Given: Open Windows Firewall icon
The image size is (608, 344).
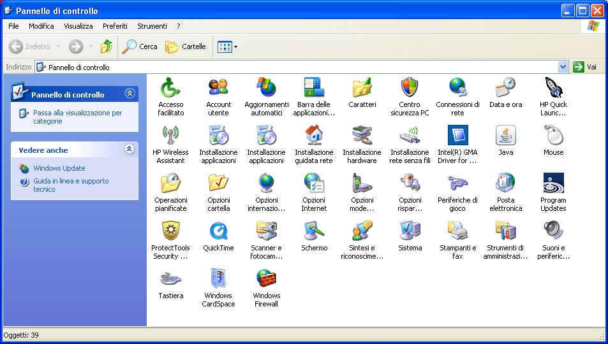Looking at the screenshot, I should (267, 278).
